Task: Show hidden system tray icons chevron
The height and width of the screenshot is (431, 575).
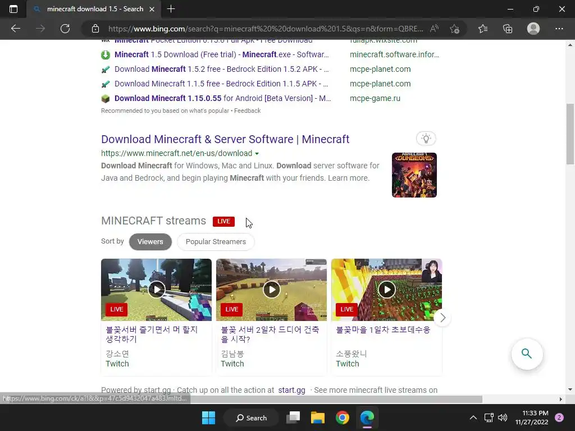Action: (473, 418)
